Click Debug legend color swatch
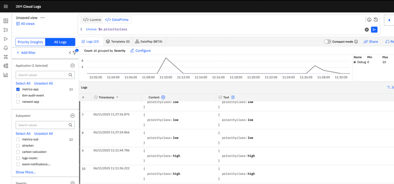This screenshot has height=184, width=394. 355,62
